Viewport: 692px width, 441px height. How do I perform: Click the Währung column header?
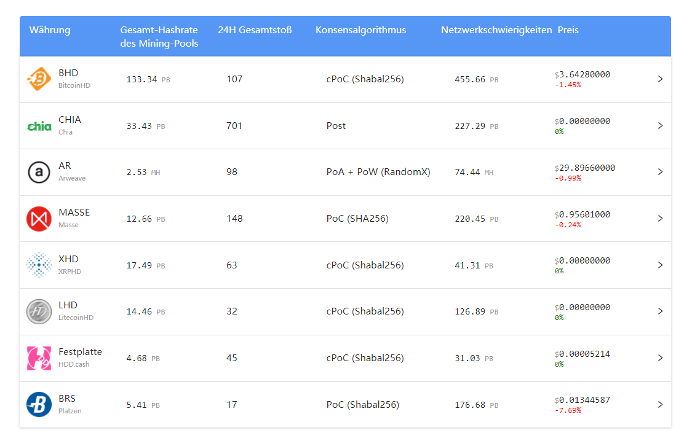[50, 30]
